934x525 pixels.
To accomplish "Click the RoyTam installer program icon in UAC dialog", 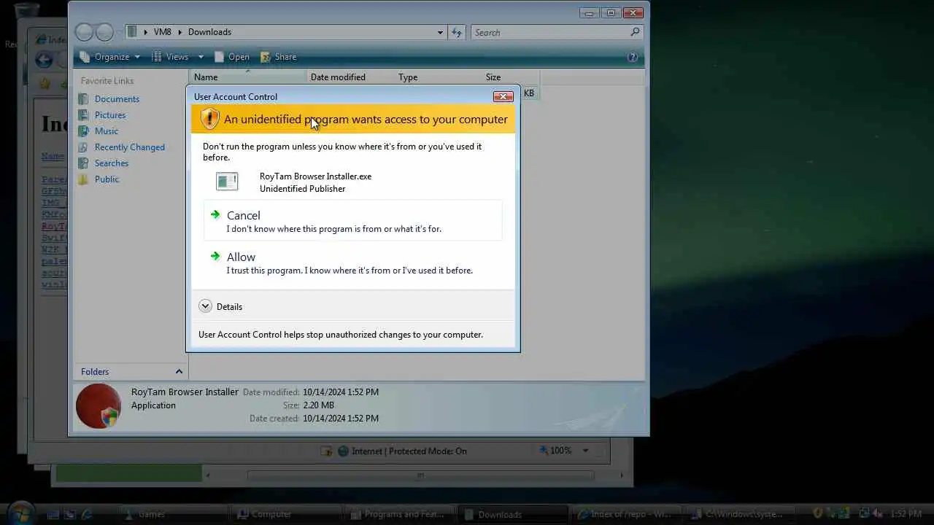I will tap(227, 182).
